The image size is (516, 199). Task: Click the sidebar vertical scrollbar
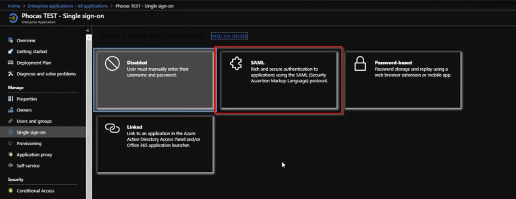(x=89, y=117)
